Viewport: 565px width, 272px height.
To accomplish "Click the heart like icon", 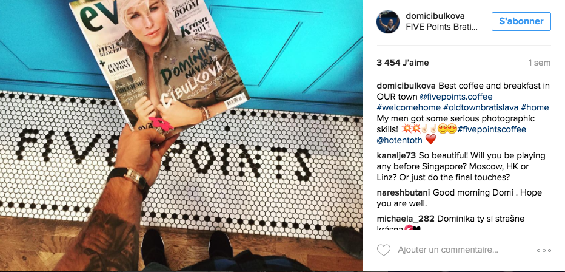I will 384,250.
